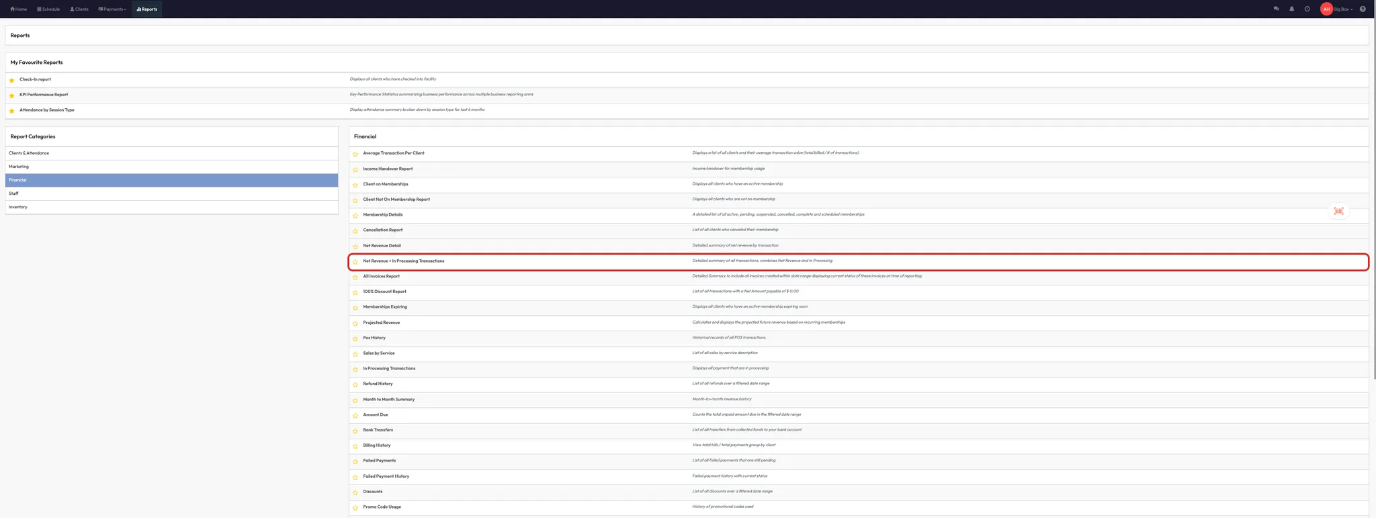
Task: Open the clock history icon
Action: [x=1307, y=9]
